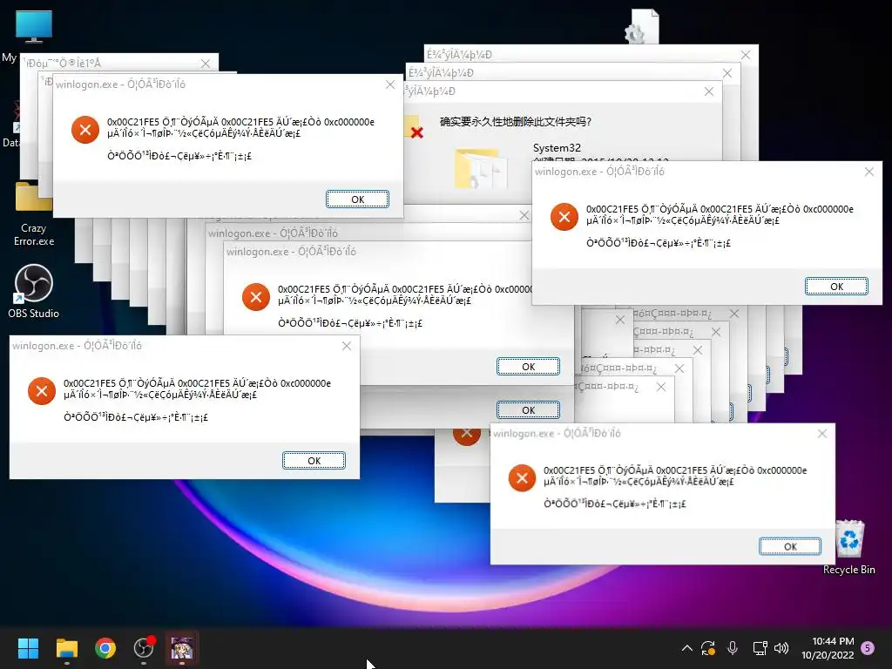This screenshot has height=669, width=892.
Task: Click red error icon in dialog beside Recycle Bin
Action: point(522,477)
